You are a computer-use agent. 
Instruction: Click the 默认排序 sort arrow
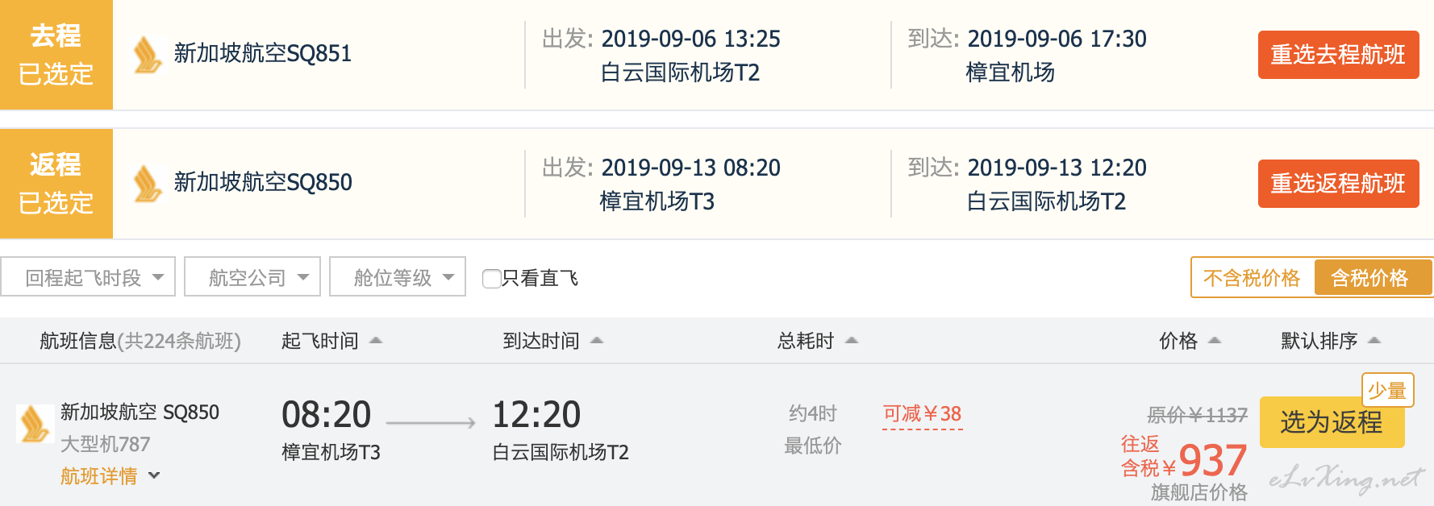coord(1375,341)
